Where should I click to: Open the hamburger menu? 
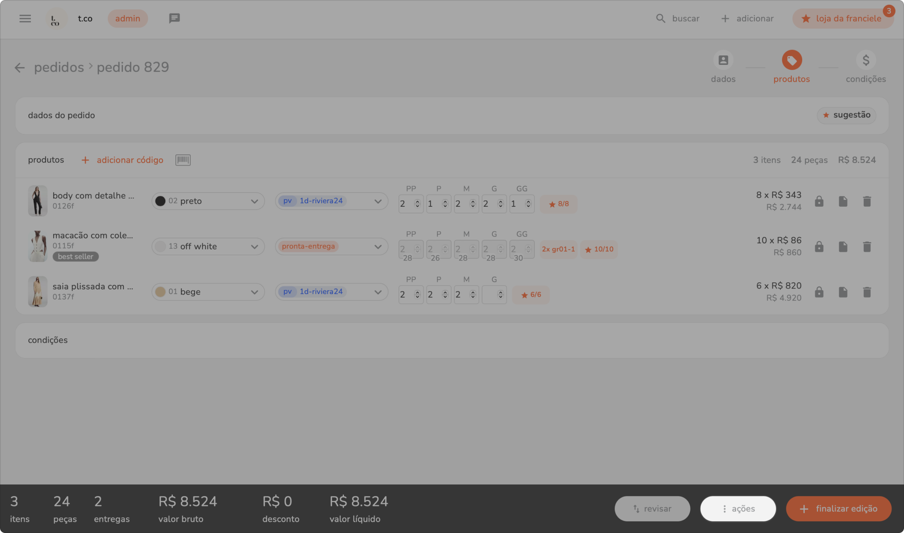point(25,18)
